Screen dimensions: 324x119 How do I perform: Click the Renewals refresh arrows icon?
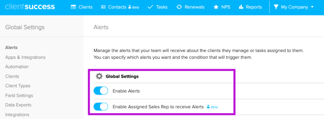click(179, 7)
